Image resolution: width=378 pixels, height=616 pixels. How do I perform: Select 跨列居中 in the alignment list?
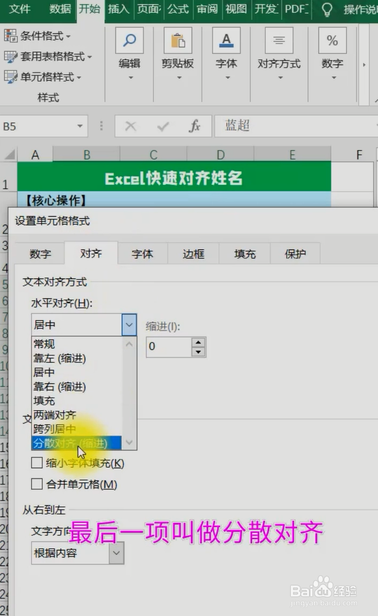pyautogui.click(x=55, y=429)
